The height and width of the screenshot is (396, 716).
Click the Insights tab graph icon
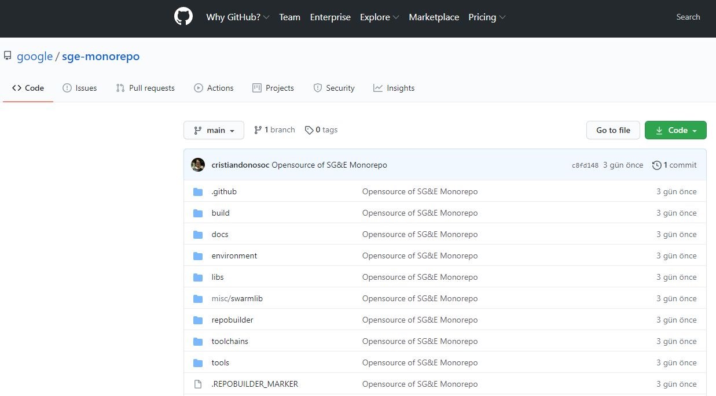point(378,88)
